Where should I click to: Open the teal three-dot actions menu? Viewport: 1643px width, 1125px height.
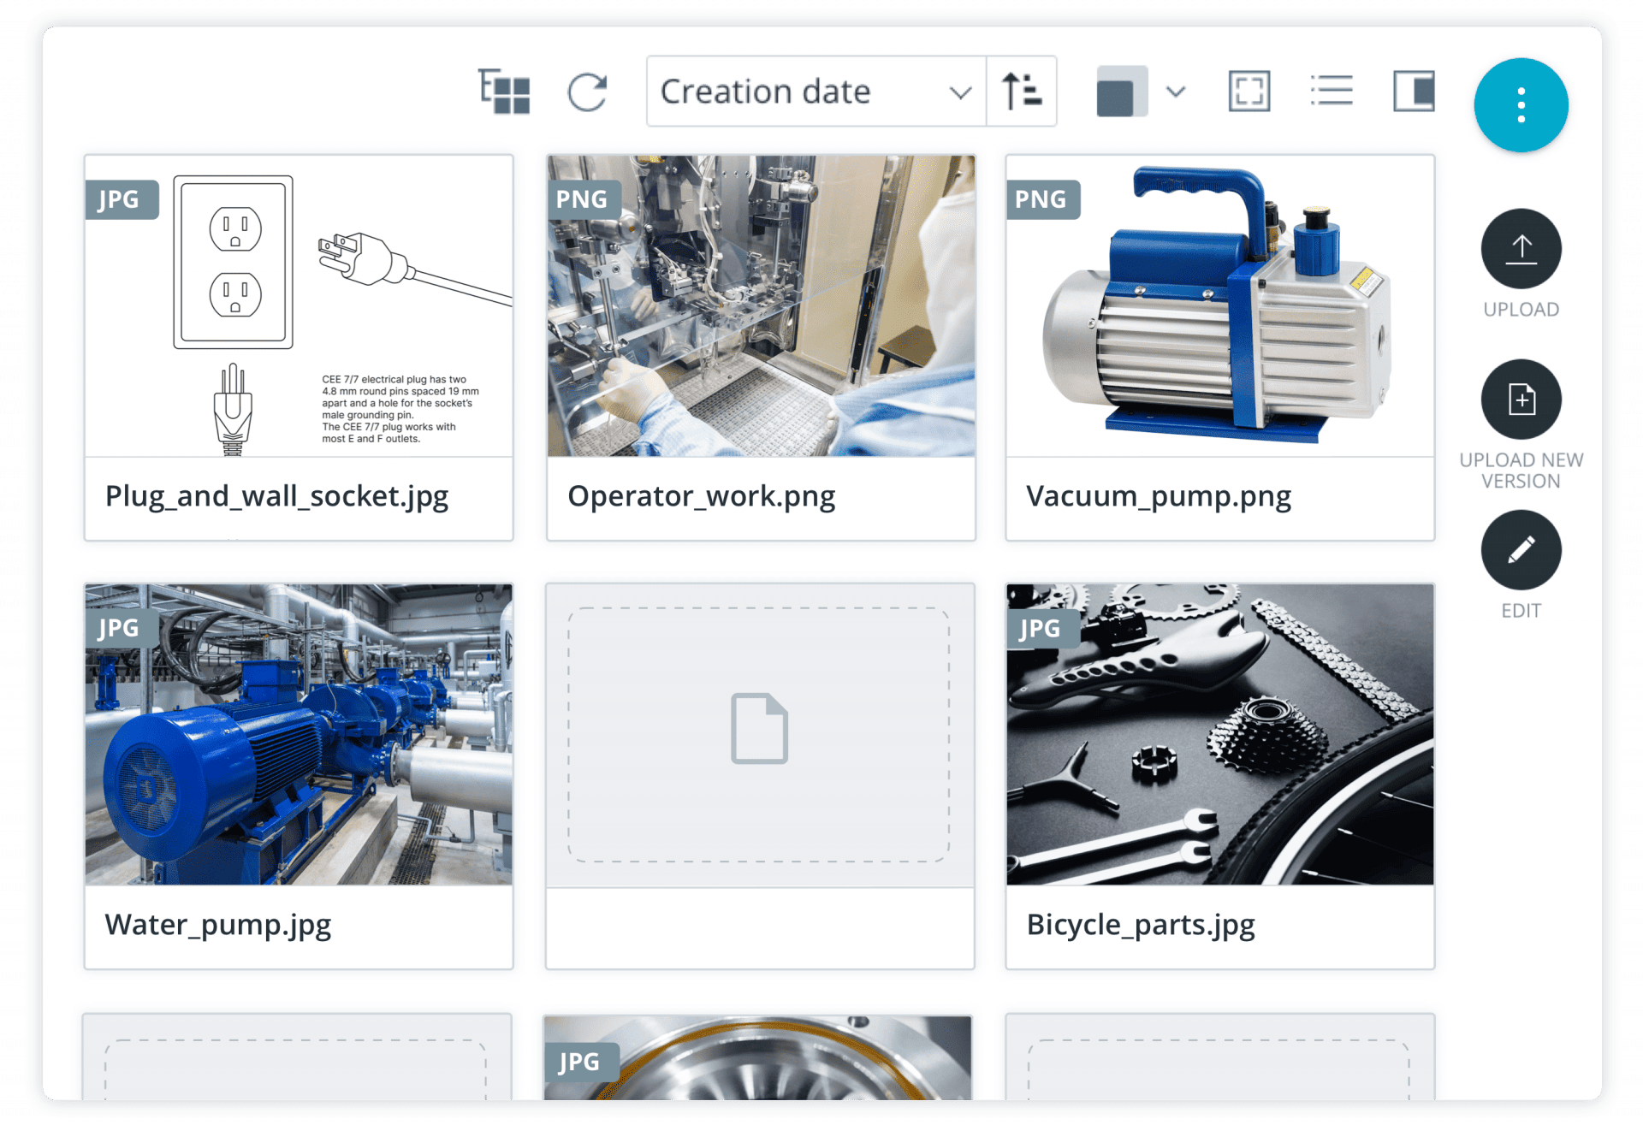[x=1521, y=104]
